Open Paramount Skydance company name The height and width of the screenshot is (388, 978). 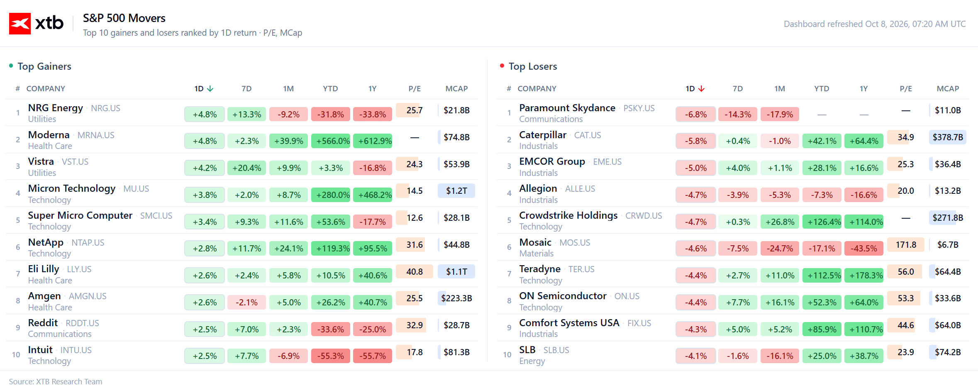tap(567, 108)
